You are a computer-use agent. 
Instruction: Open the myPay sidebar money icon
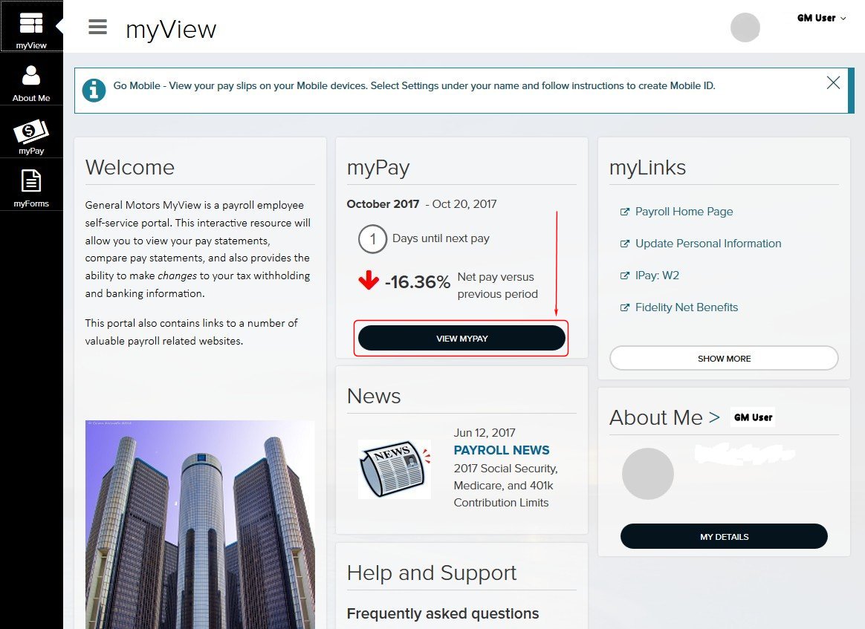pyautogui.click(x=31, y=133)
